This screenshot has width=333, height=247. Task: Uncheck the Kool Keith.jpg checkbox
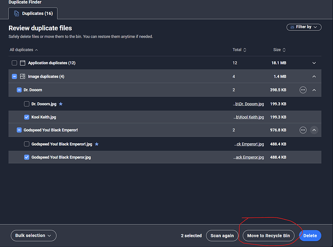pos(27,117)
